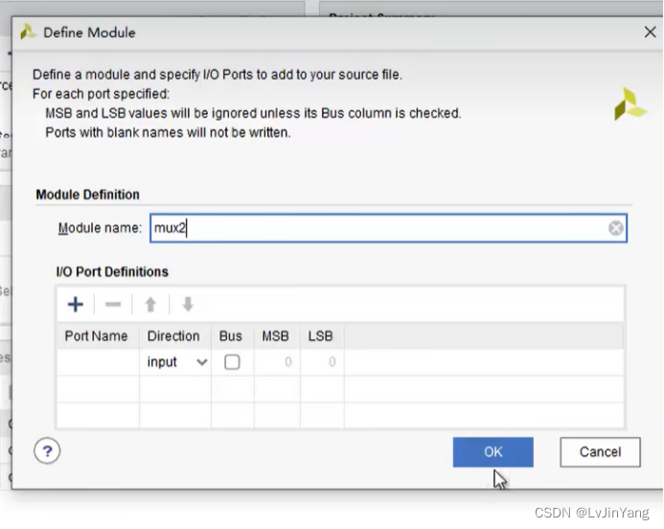Click the remove port minus icon
Image resolution: width=664 pixels, height=529 pixels.
[113, 305]
